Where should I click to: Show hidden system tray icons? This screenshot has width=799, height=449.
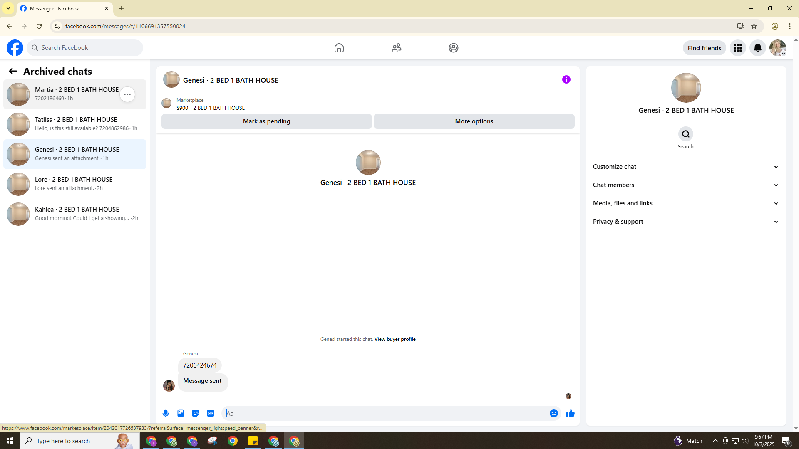[715, 441]
